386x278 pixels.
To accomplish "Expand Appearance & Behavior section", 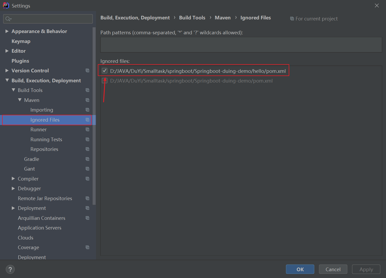I will (x=7, y=31).
